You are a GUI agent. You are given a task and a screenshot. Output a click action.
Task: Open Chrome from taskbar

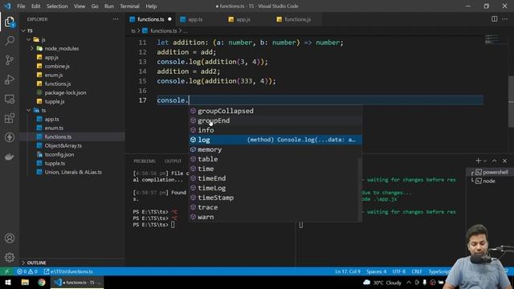(42, 282)
